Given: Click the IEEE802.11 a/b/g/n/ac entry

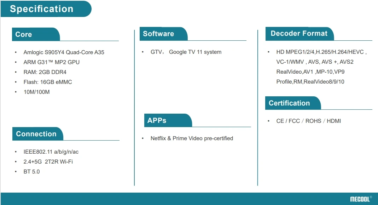Looking at the screenshot, I should point(51,152).
